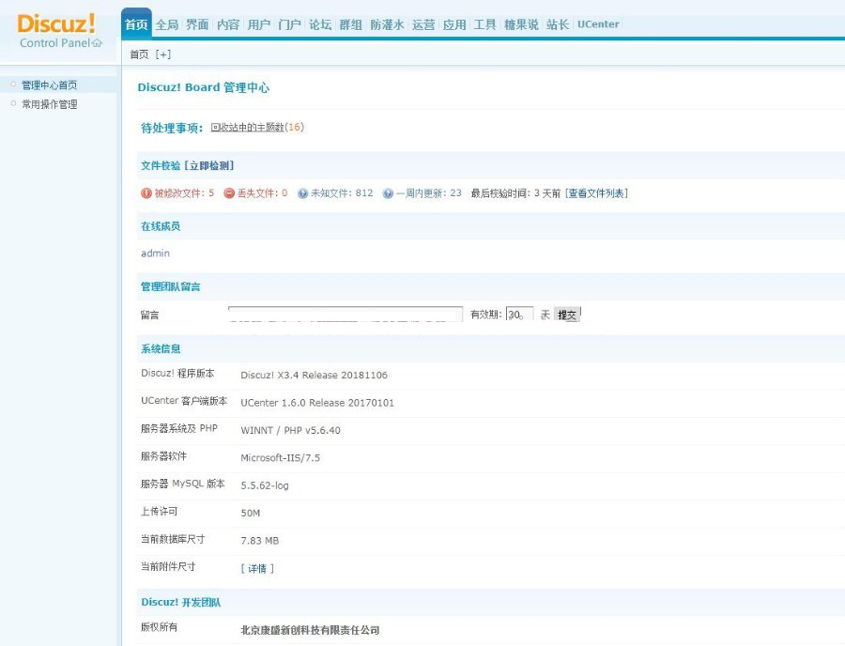Click the unknown files question mark icon
Image resolution: width=845 pixels, height=646 pixels.
point(303,193)
